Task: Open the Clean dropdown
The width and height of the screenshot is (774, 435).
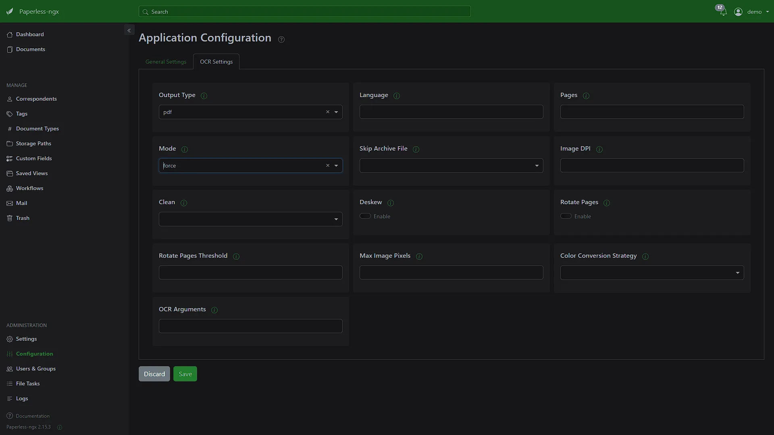Action: point(251,219)
